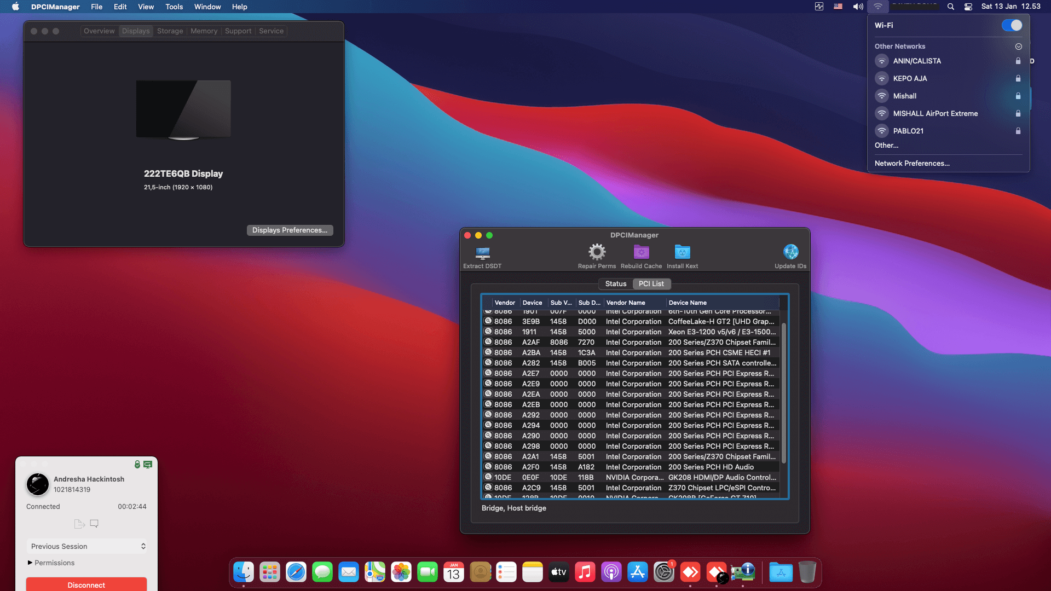Click the PCI list vertical scrollbar
1051x591 pixels.
(x=784, y=393)
